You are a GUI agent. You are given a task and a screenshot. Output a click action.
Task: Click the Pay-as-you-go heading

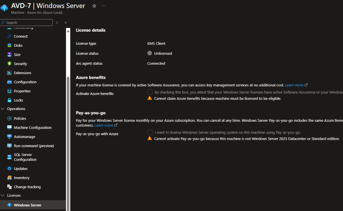[91, 113]
